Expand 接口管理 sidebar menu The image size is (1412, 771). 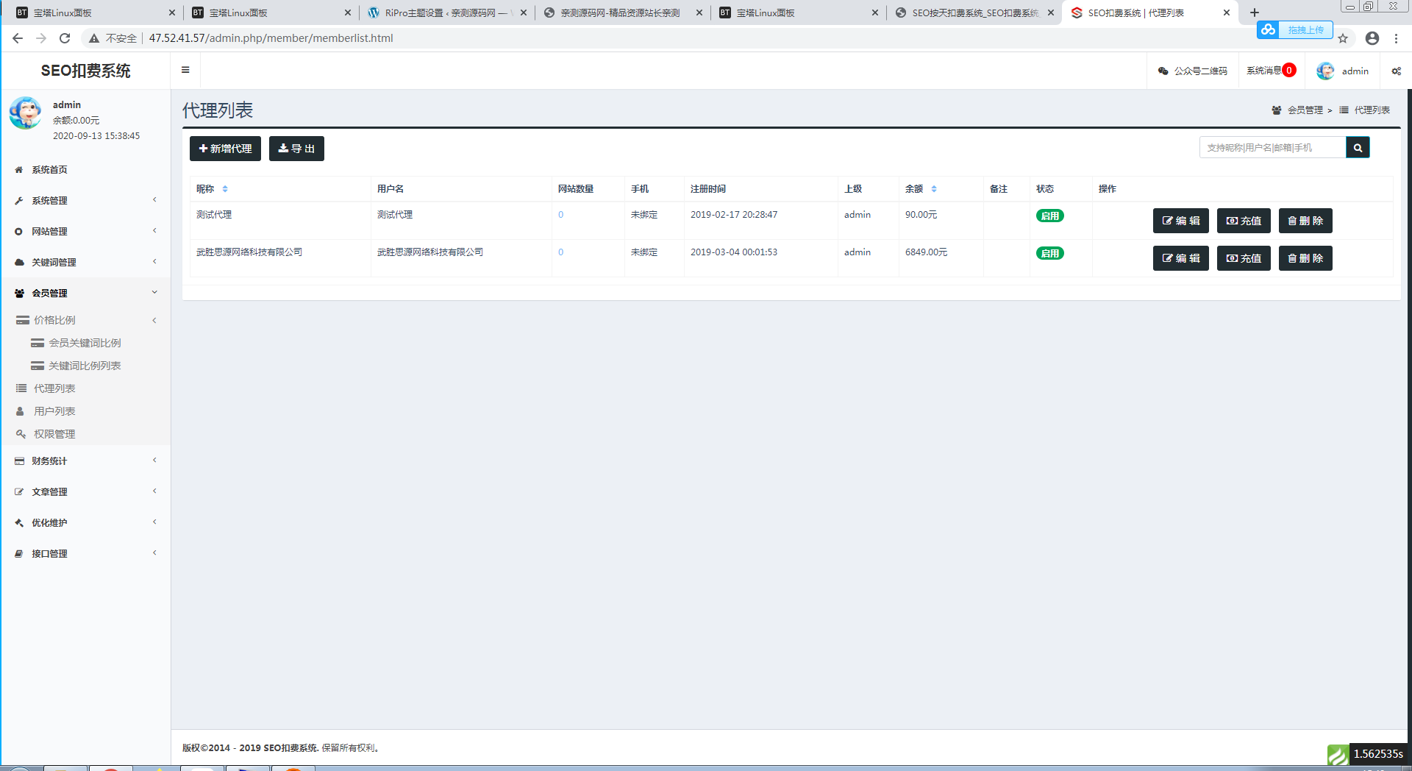[x=85, y=553]
